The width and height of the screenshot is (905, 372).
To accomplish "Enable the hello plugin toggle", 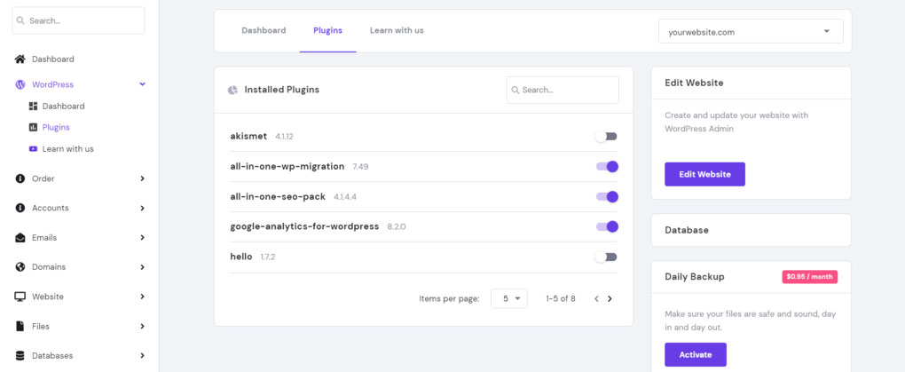I will (607, 257).
